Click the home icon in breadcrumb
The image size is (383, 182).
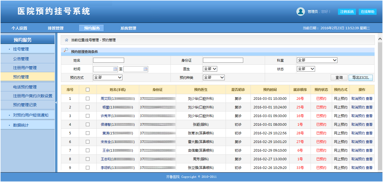(67, 40)
